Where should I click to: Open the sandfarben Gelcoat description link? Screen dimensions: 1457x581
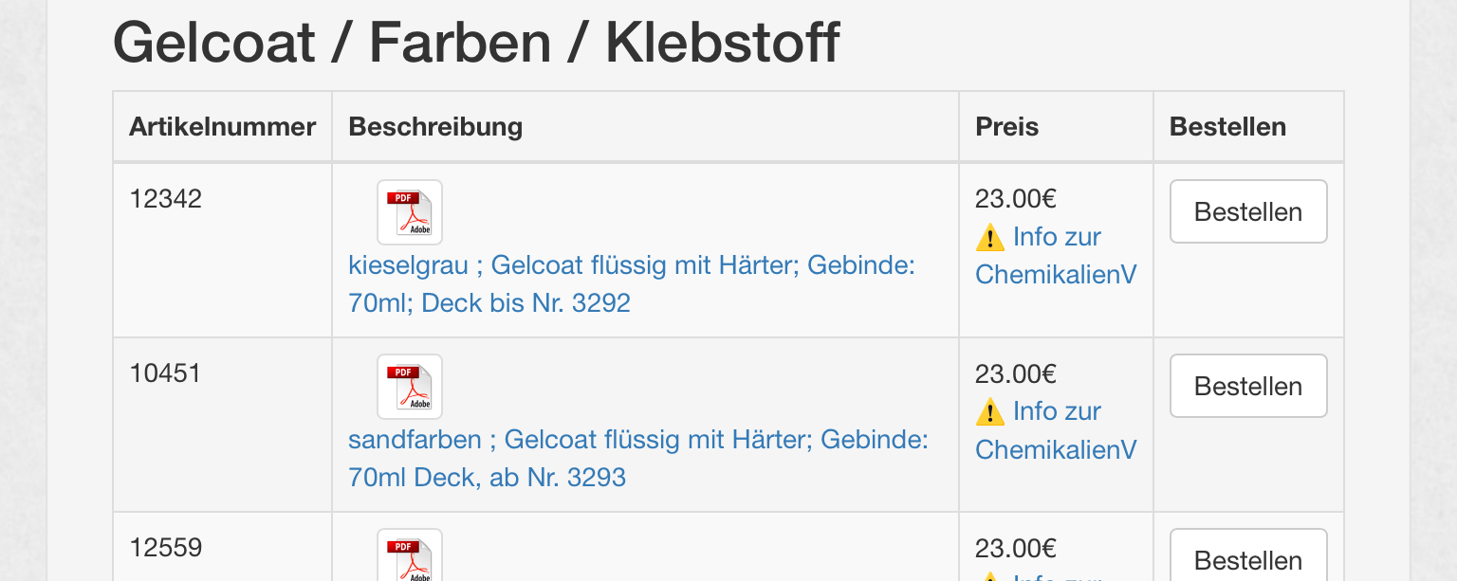click(x=637, y=459)
